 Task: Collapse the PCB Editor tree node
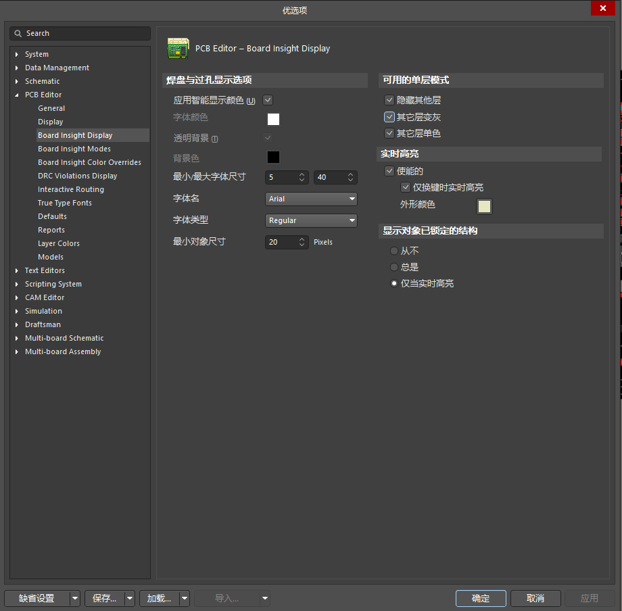pos(17,95)
